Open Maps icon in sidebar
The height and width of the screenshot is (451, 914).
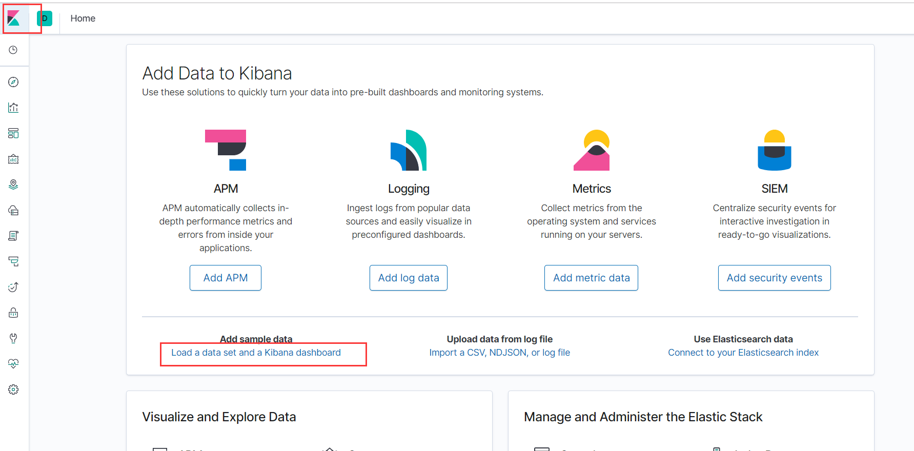click(13, 184)
